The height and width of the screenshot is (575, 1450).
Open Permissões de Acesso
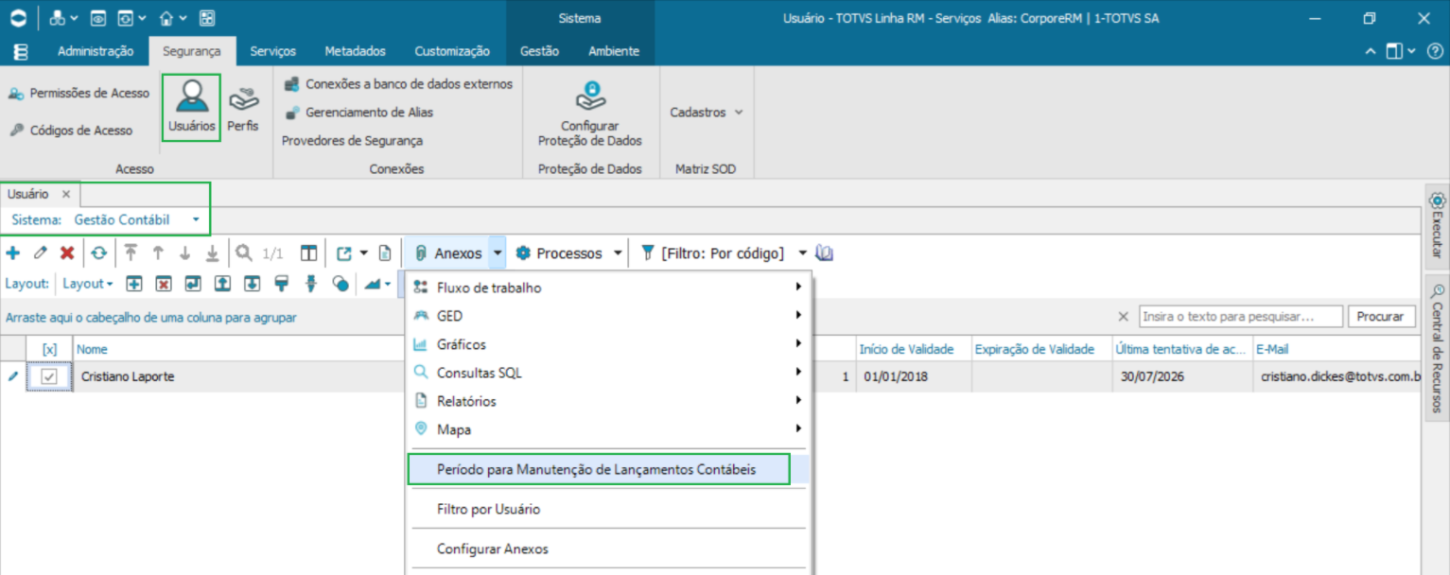[x=79, y=93]
